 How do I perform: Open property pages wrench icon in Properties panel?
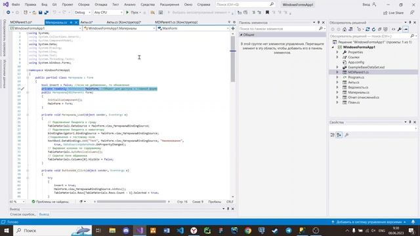(x=346, y=135)
